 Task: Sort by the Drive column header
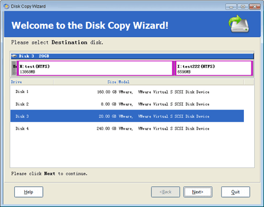(32, 82)
